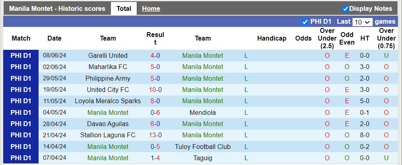Click the Philippine Army team name
Image resolution: width=402 pixels, height=165 pixels.
click(108, 78)
